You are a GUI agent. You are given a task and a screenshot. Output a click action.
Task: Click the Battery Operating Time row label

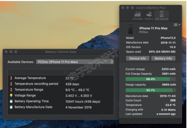point(32,101)
